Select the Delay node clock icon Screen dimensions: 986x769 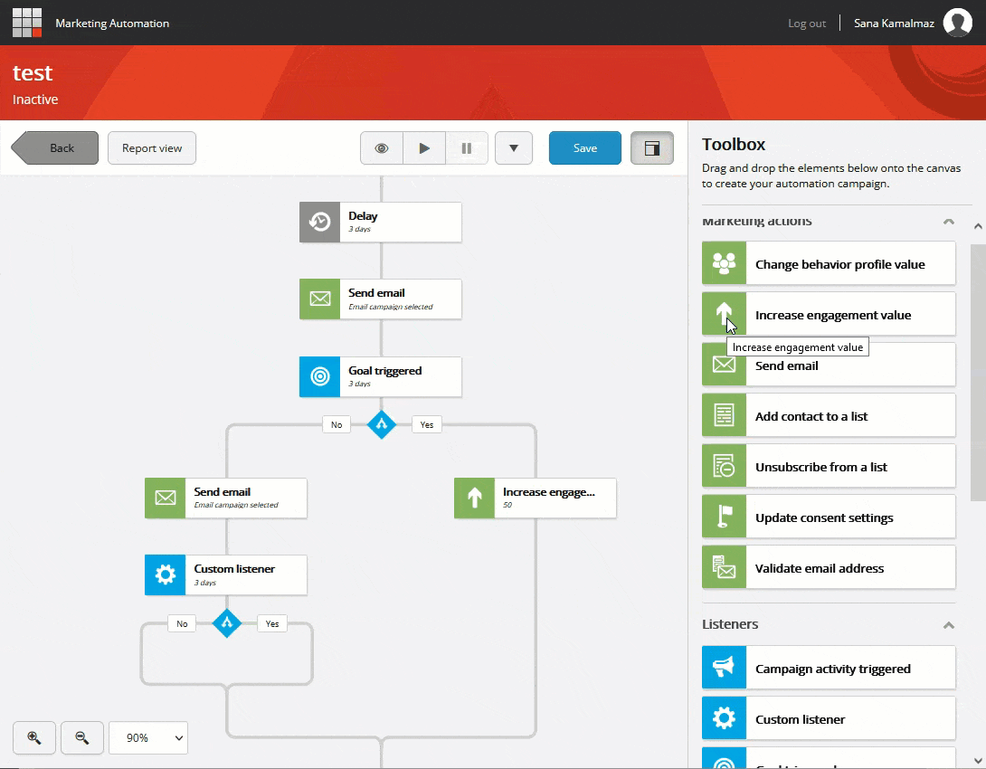[x=319, y=222]
